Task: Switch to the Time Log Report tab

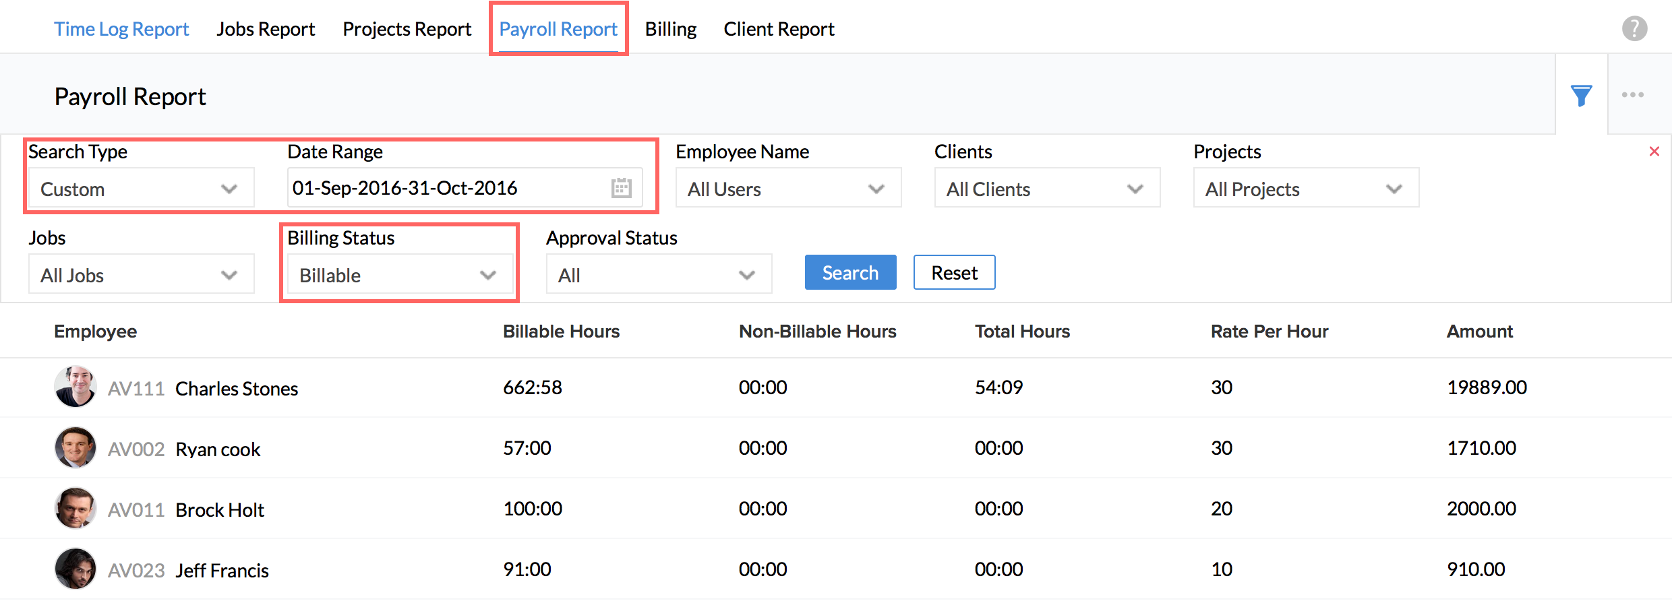Action: pyautogui.click(x=121, y=29)
